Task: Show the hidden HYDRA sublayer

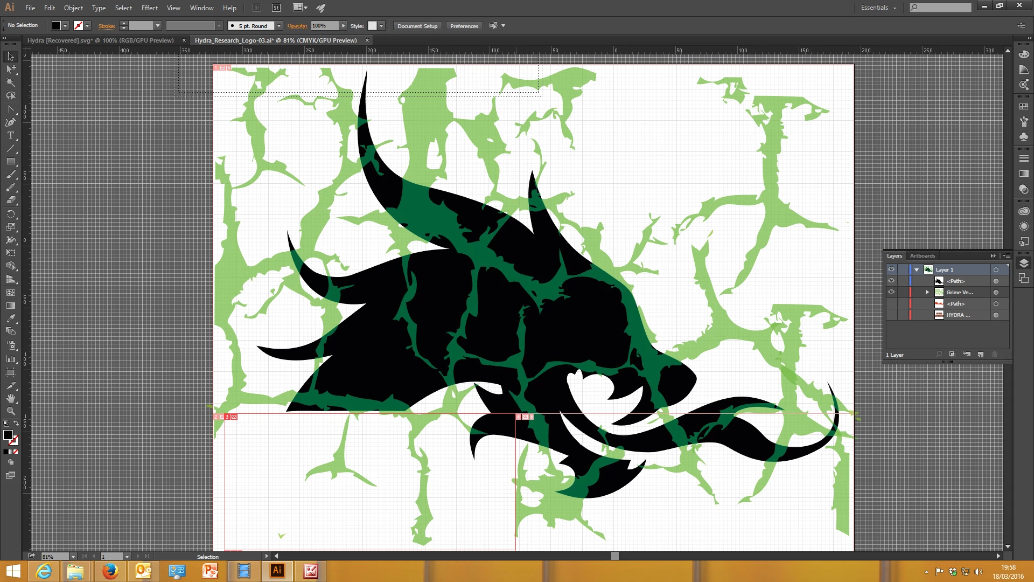Action: 891,315
